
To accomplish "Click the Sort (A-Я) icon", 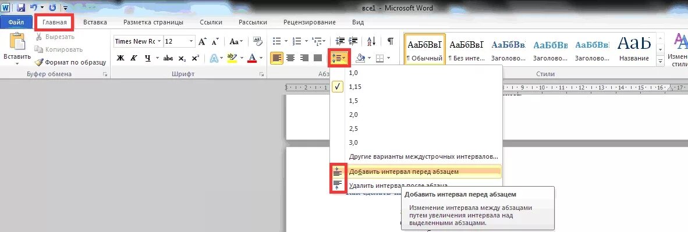I will point(371,41).
